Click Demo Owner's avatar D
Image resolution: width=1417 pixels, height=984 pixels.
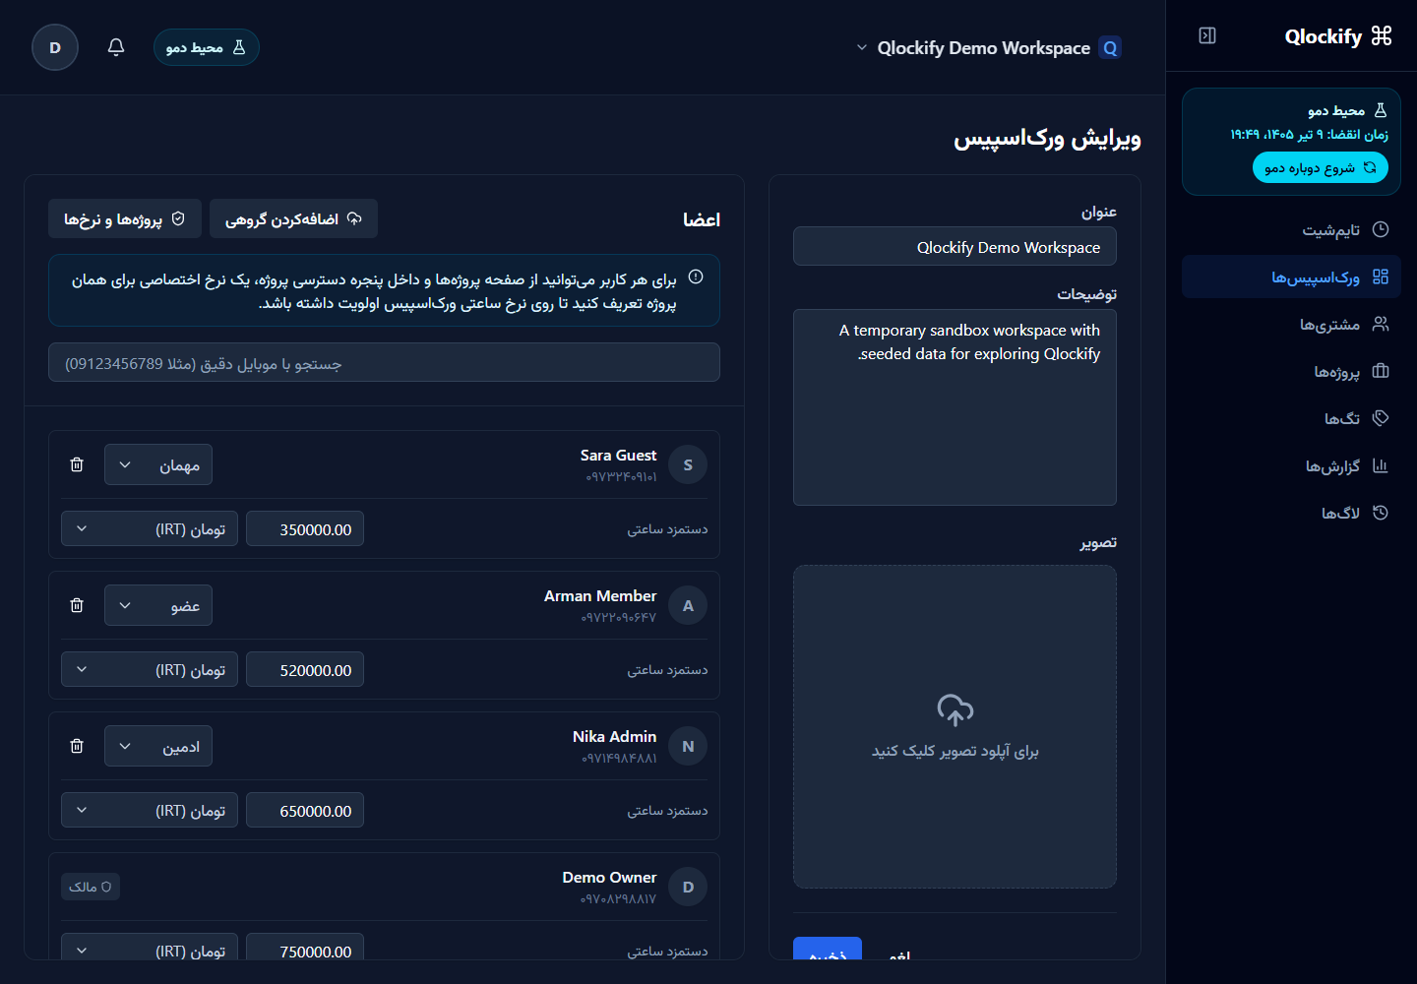688,887
